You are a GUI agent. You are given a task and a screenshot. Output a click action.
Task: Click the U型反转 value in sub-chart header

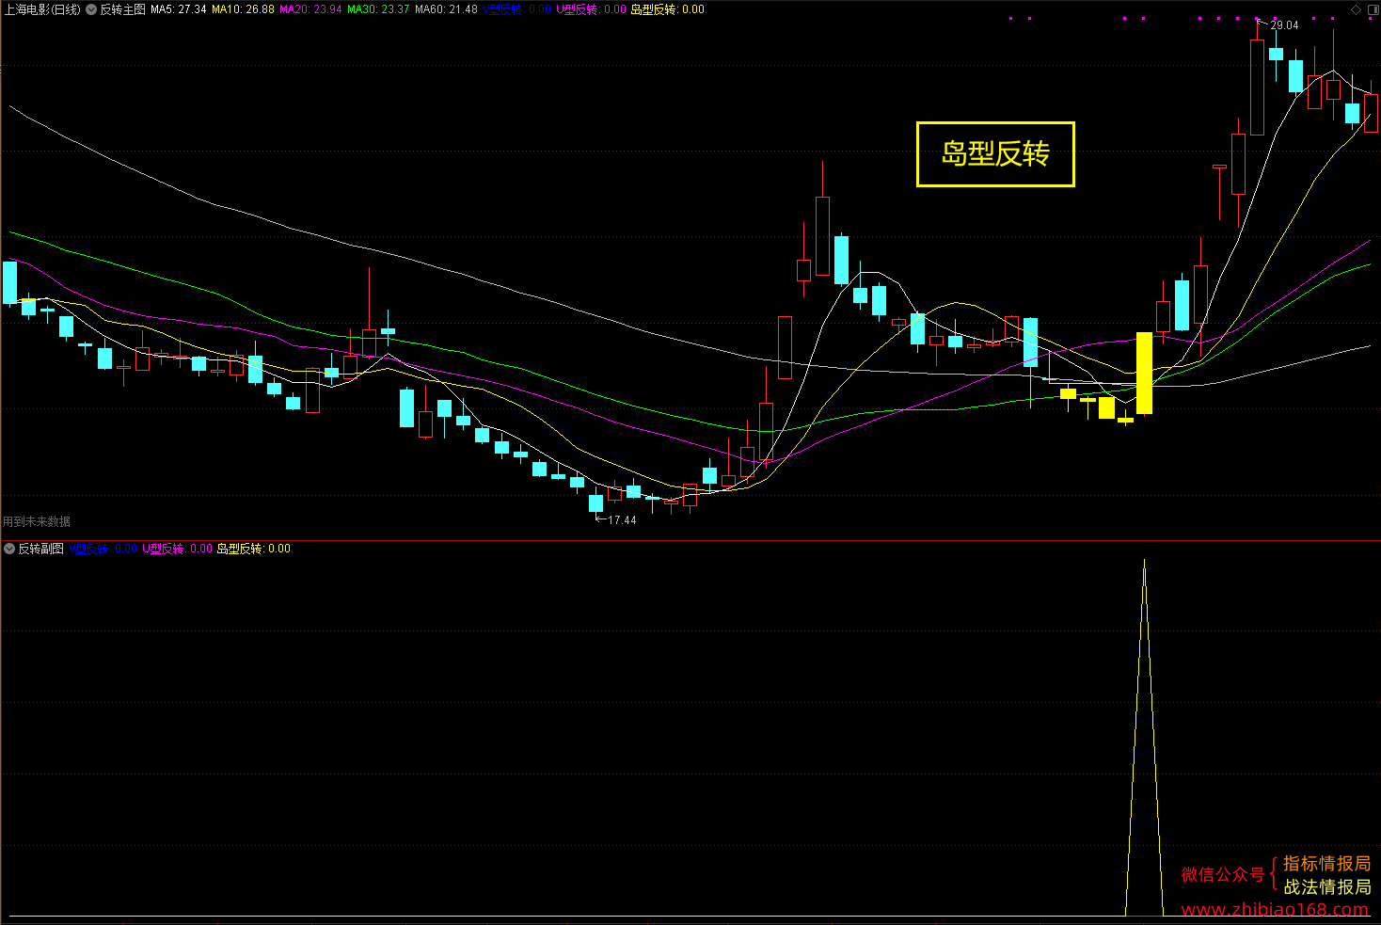pos(178,549)
